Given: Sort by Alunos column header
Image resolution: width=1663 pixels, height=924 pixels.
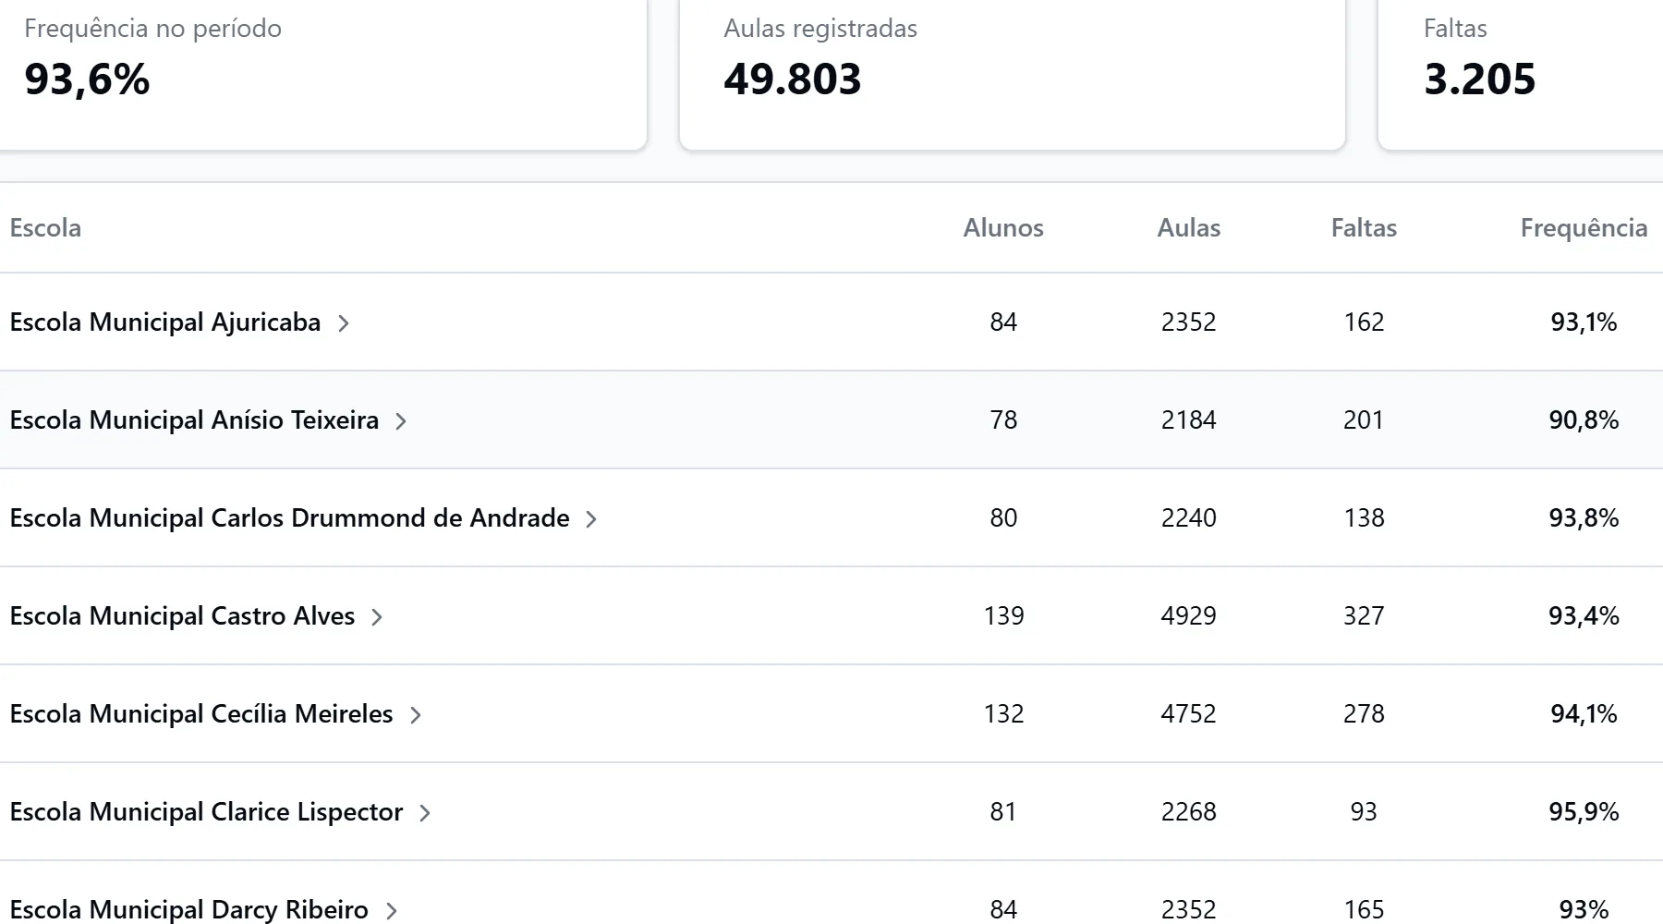Looking at the screenshot, I should (1003, 228).
